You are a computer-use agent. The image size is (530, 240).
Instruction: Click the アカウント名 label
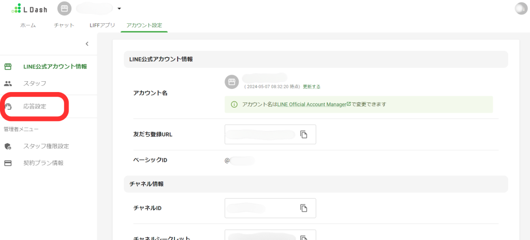tap(151, 93)
